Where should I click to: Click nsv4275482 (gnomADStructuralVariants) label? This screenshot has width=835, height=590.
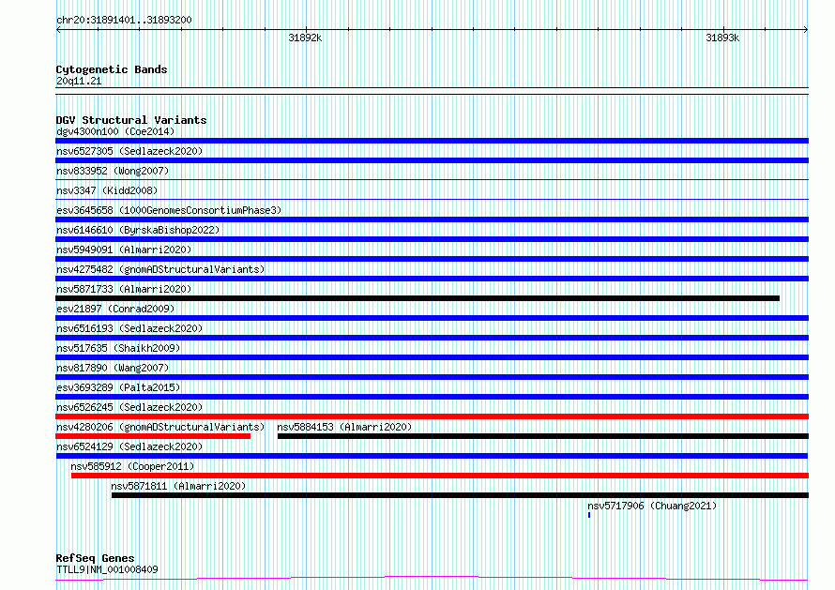coord(160,269)
